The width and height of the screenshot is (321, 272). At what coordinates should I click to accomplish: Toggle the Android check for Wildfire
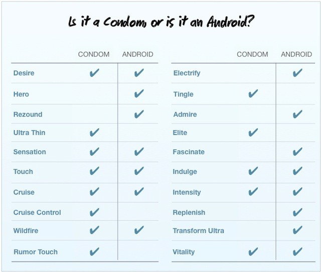pyautogui.click(x=139, y=230)
